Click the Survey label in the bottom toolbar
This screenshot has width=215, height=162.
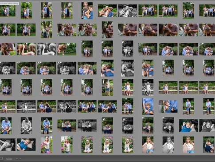tap(9, 159)
